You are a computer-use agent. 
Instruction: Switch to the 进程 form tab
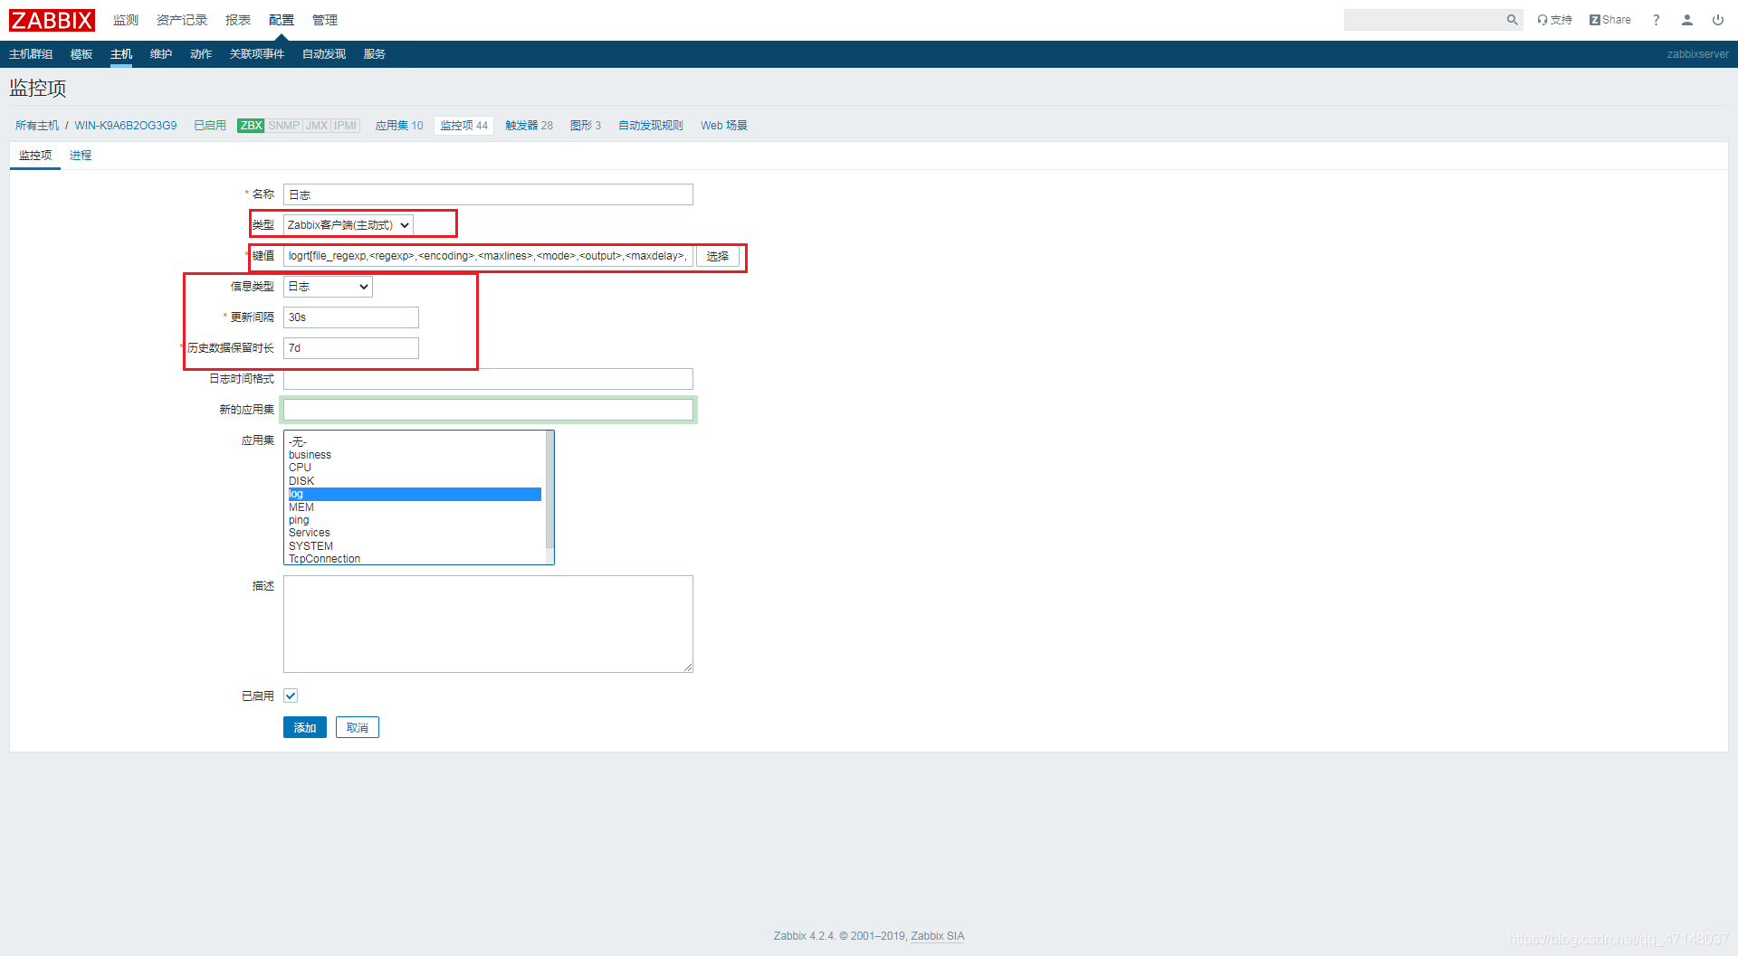pos(81,156)
